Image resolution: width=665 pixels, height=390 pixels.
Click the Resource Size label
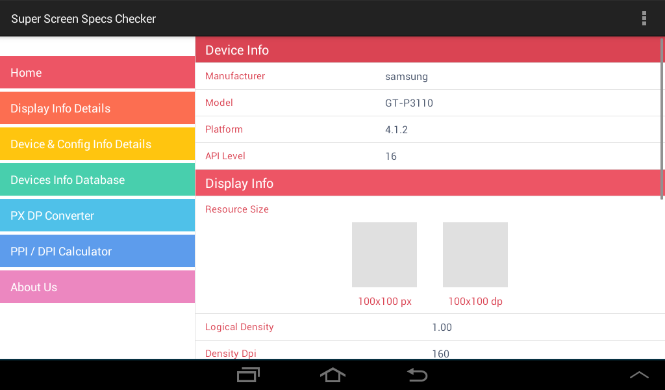236,209
